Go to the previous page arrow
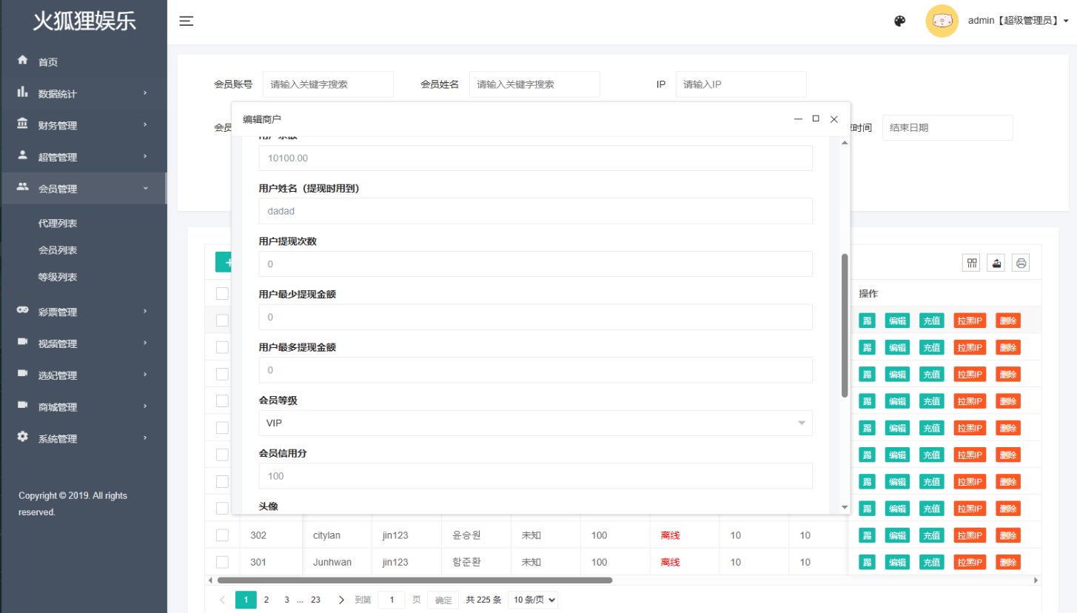 [x=223, y=600]
